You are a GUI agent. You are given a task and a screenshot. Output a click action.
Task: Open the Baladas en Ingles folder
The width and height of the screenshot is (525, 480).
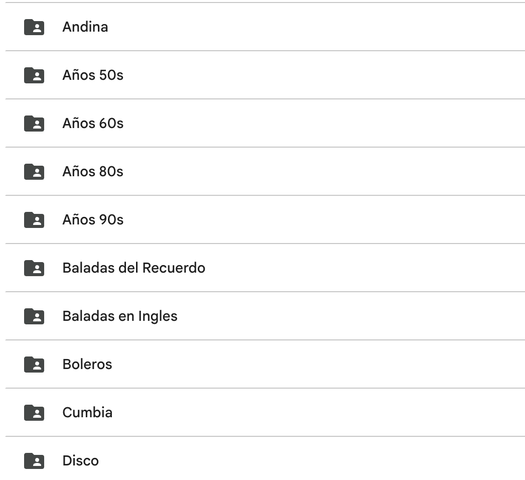coord(120,316)
